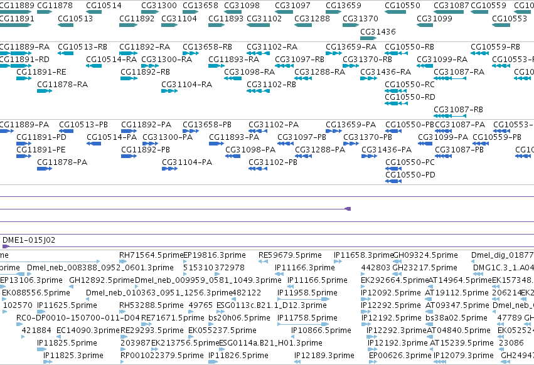Open the CG13659-RA transcript label
Viewport: 534px width, 365px height.
tap(351, 46)
